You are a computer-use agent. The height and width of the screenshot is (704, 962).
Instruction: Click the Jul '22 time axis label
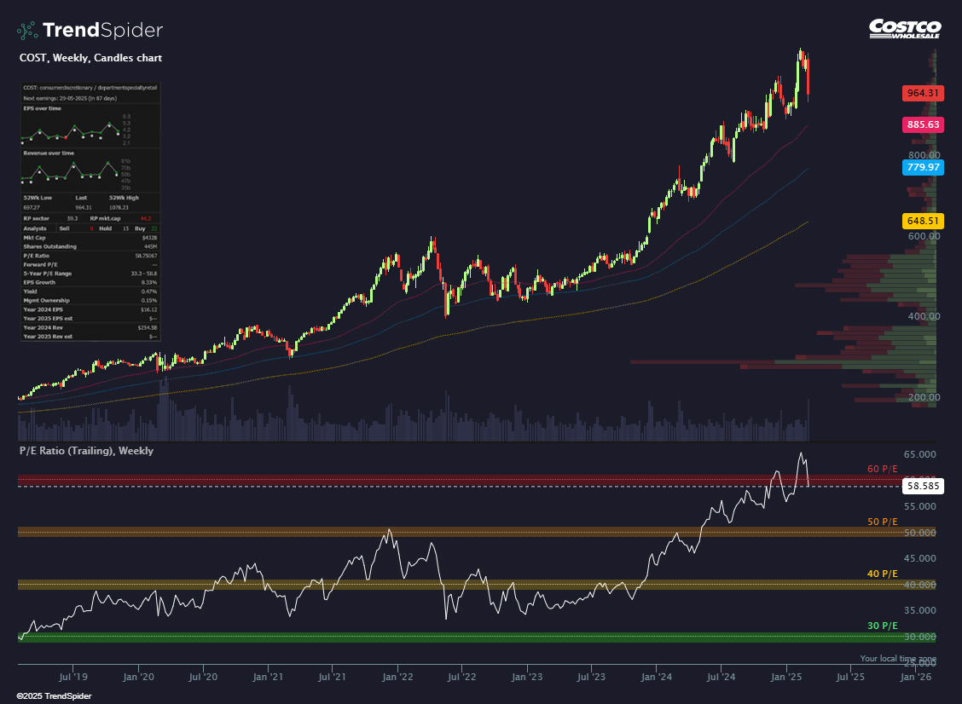pos(461,677)
